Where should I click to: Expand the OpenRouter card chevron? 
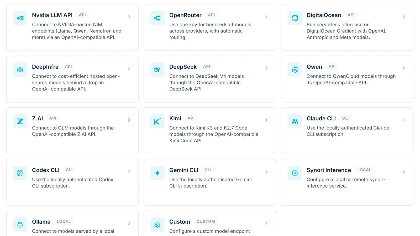tap(266, 17)
